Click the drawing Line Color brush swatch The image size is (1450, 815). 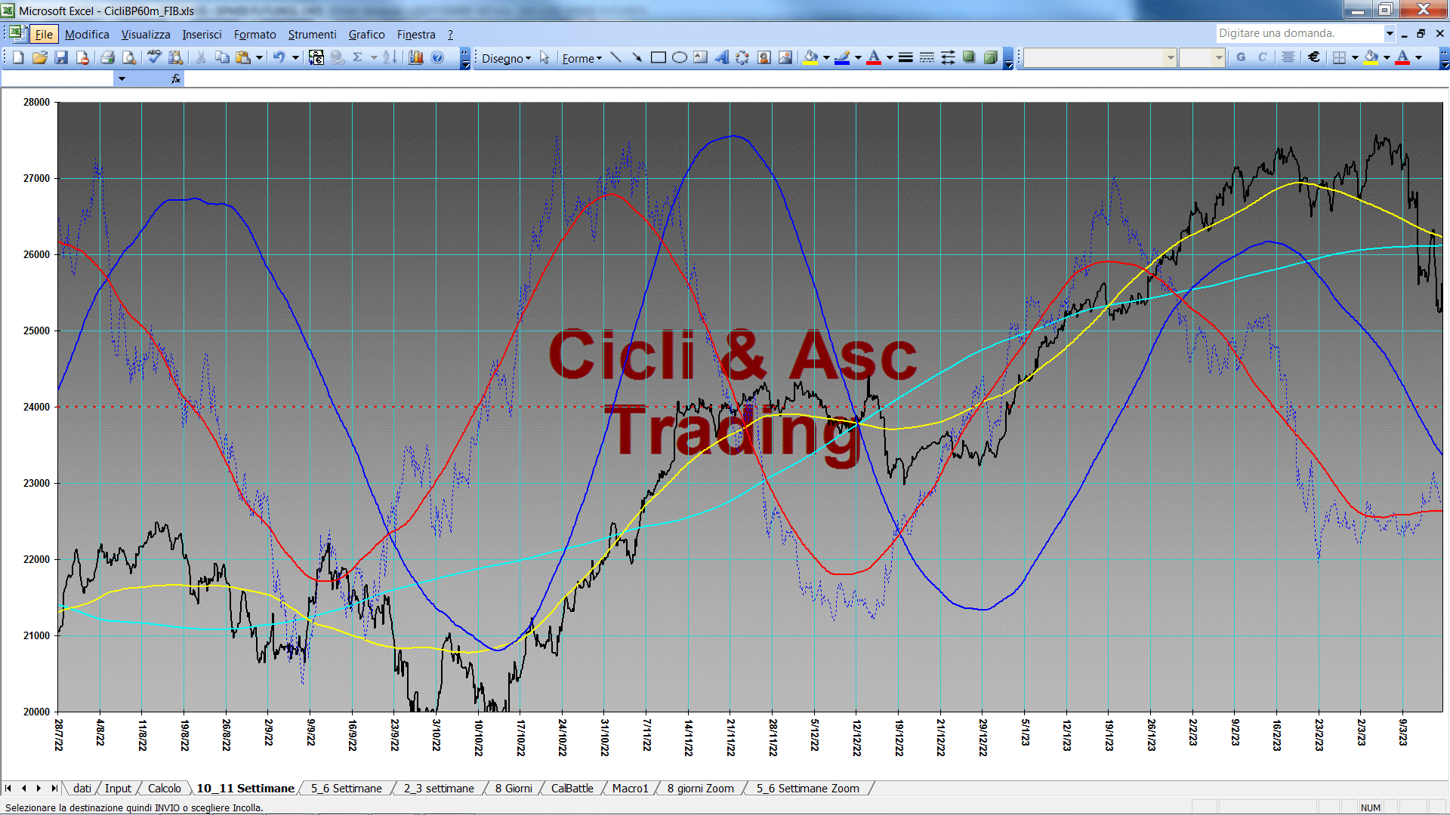pos(842,57)
